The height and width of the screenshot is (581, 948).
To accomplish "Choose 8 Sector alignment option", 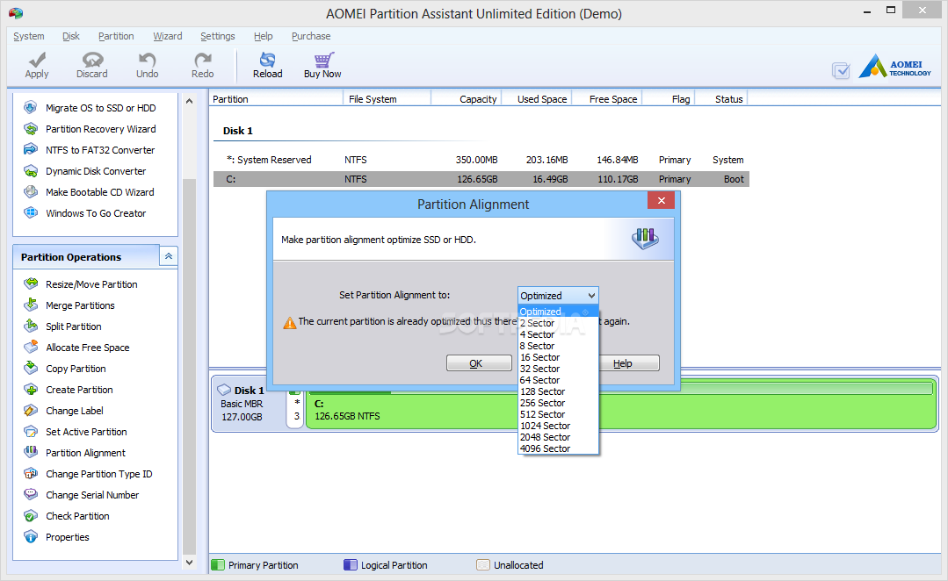I will [x=558, y=346].
